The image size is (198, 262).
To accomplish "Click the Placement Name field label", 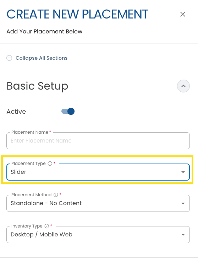I will pyautogui.click(x=30, y=132).
